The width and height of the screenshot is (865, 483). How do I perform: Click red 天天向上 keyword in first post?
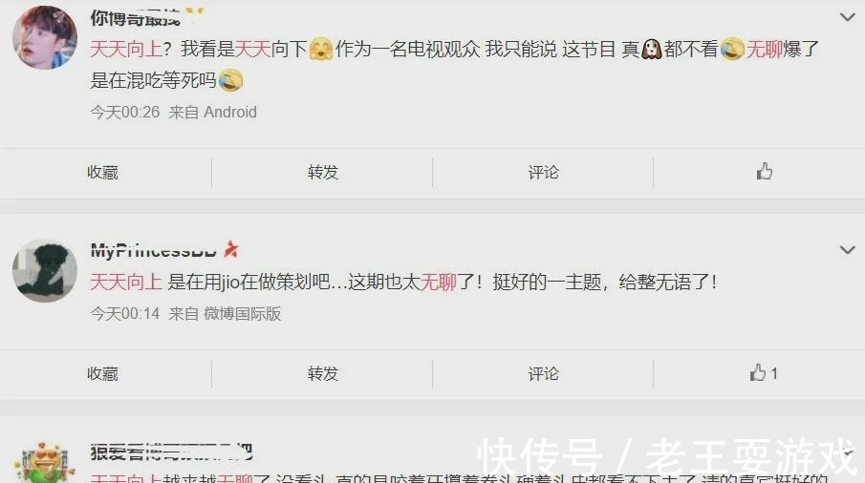(126, 49)
